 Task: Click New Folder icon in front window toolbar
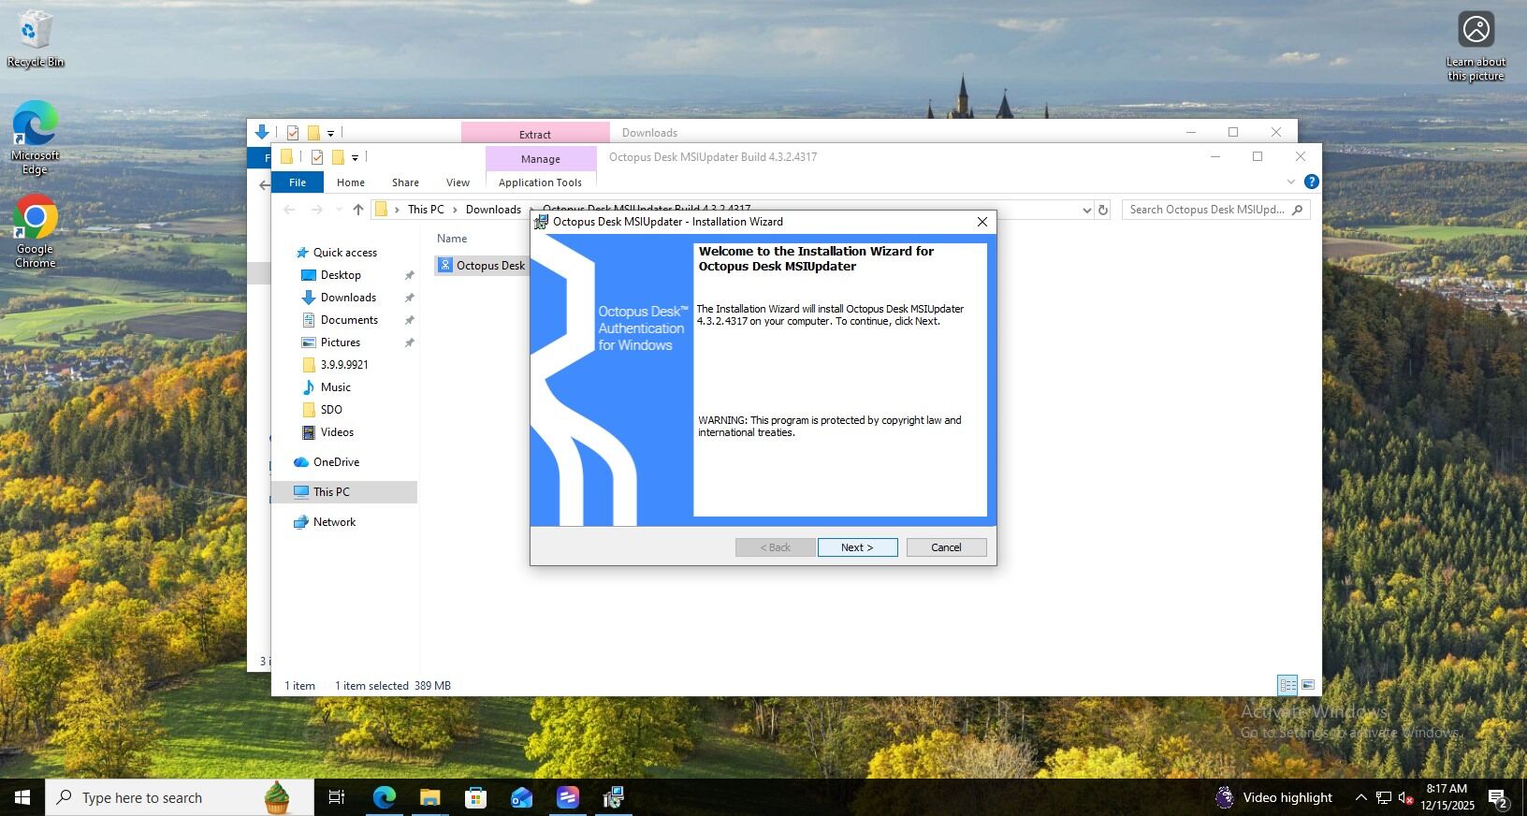339,157
